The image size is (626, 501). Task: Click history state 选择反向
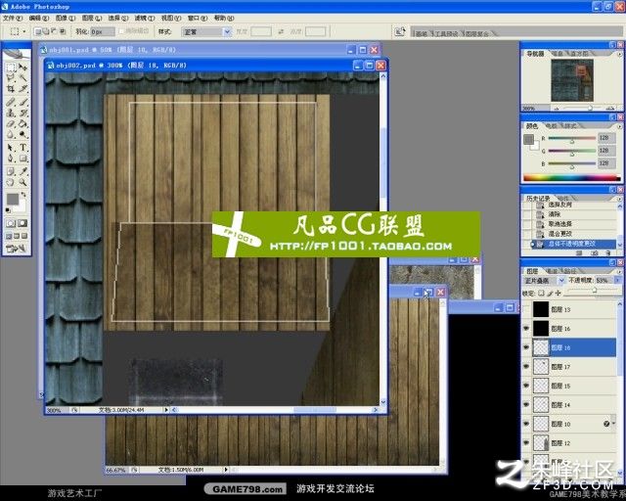click(x=559, y=205)
